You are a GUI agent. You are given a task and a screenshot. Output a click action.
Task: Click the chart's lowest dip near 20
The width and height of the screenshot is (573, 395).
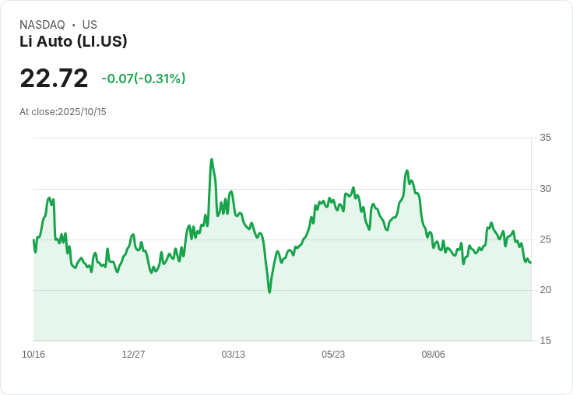point(269,292)
